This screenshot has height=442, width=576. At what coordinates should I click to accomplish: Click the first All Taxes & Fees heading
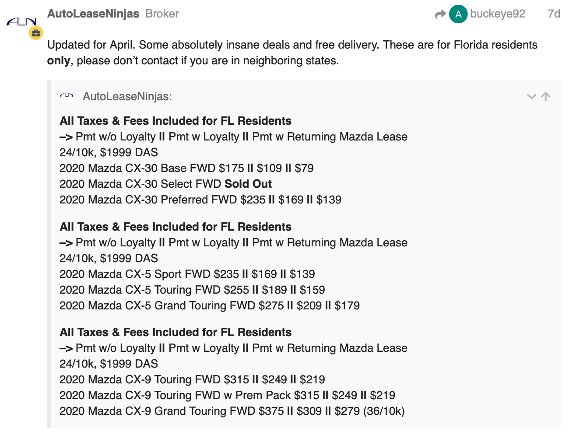tap(176, 121)
